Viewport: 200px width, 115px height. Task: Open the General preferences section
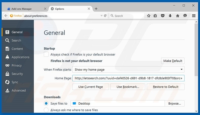[x=18, y=32]
